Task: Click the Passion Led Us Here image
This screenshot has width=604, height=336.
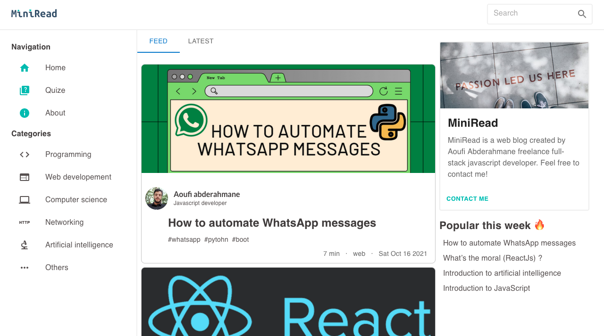Action: point(514,75)
